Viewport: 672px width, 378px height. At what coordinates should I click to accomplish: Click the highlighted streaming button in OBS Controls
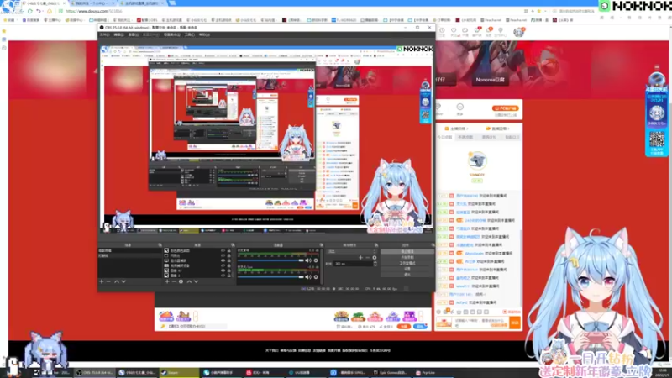407,251
